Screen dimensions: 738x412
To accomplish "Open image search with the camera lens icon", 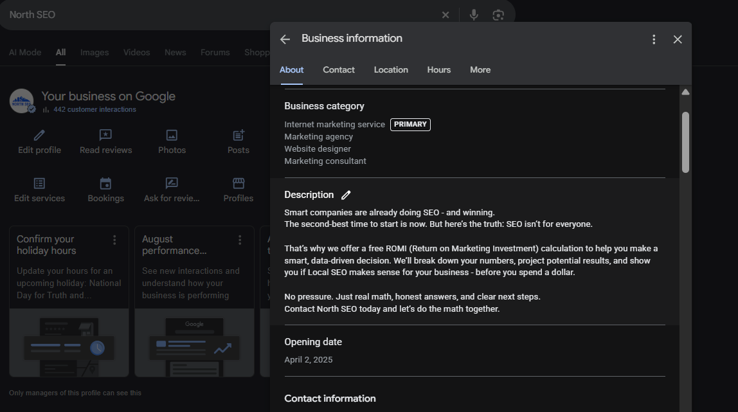I will 498,15.
